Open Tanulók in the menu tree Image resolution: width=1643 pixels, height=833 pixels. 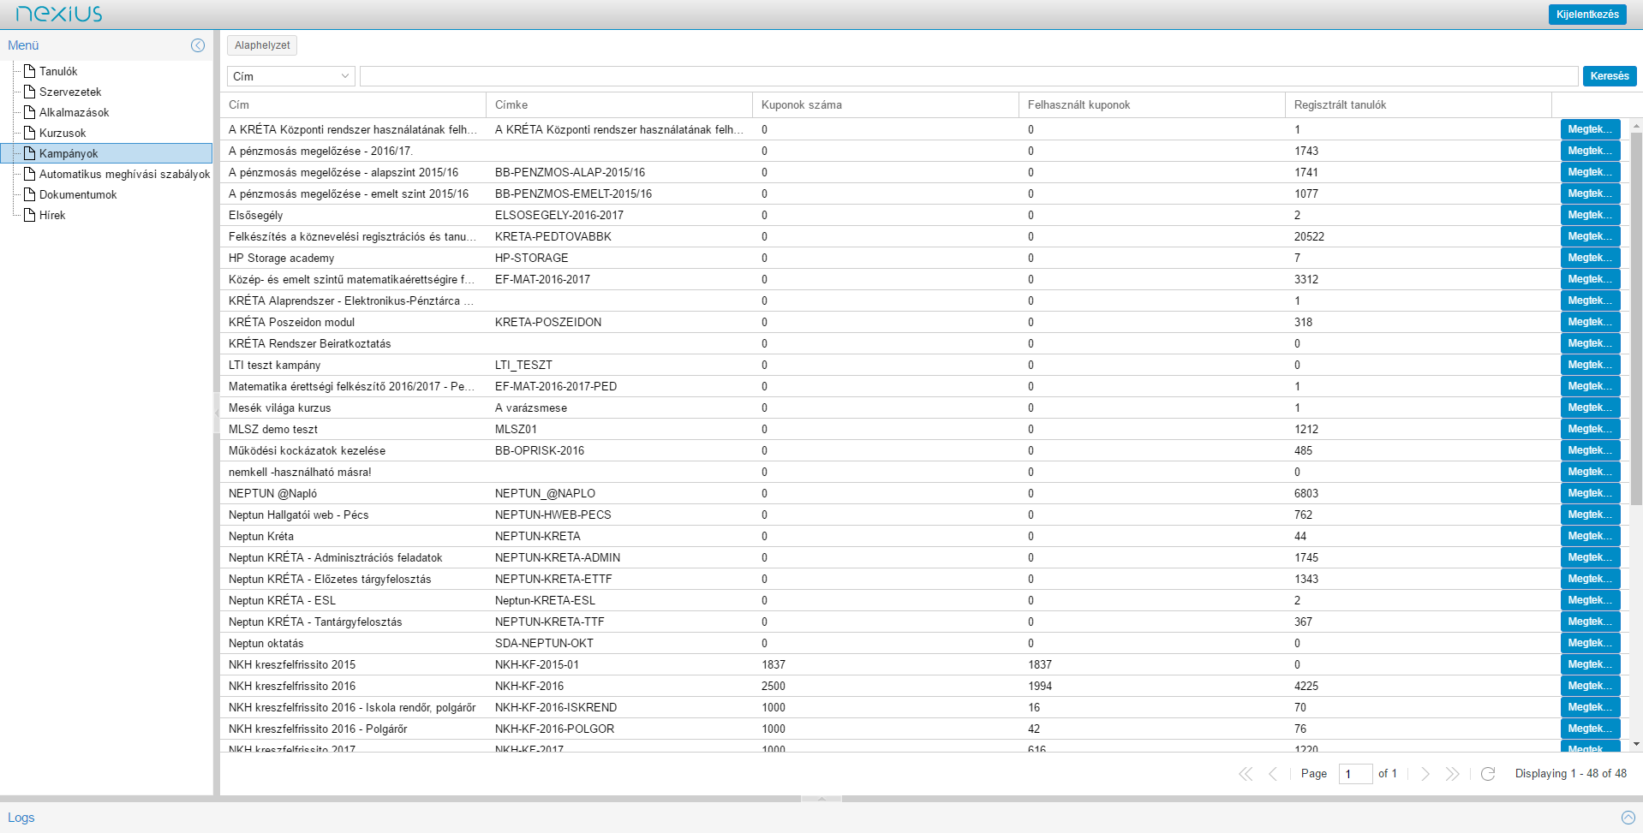[x=58, y=71]
